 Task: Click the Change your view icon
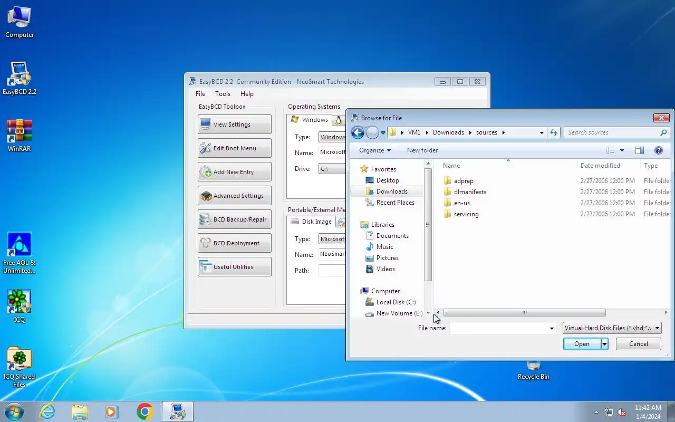611,150
